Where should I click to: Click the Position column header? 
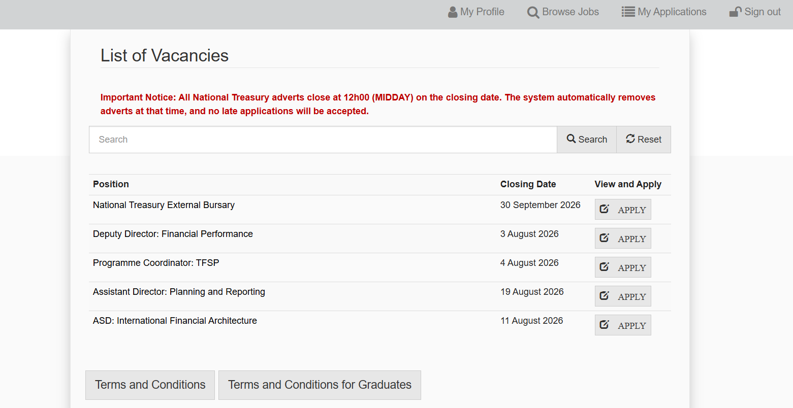pyautogui.click(x=111, y=184)
